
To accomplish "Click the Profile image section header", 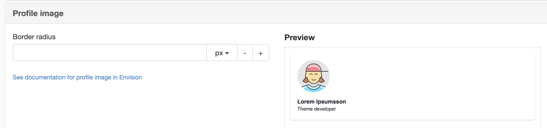I will (x=38, y=13).
